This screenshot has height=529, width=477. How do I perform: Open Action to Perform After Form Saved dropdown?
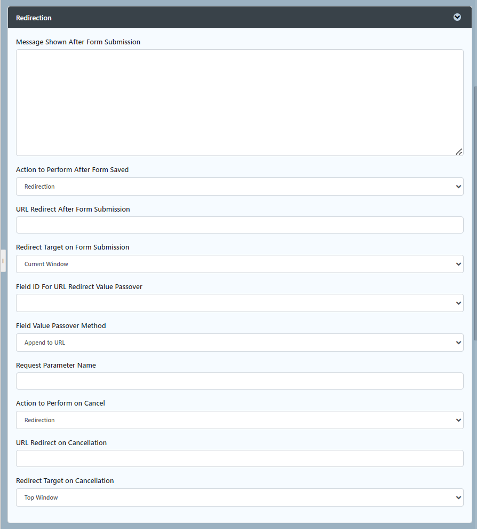240,186
